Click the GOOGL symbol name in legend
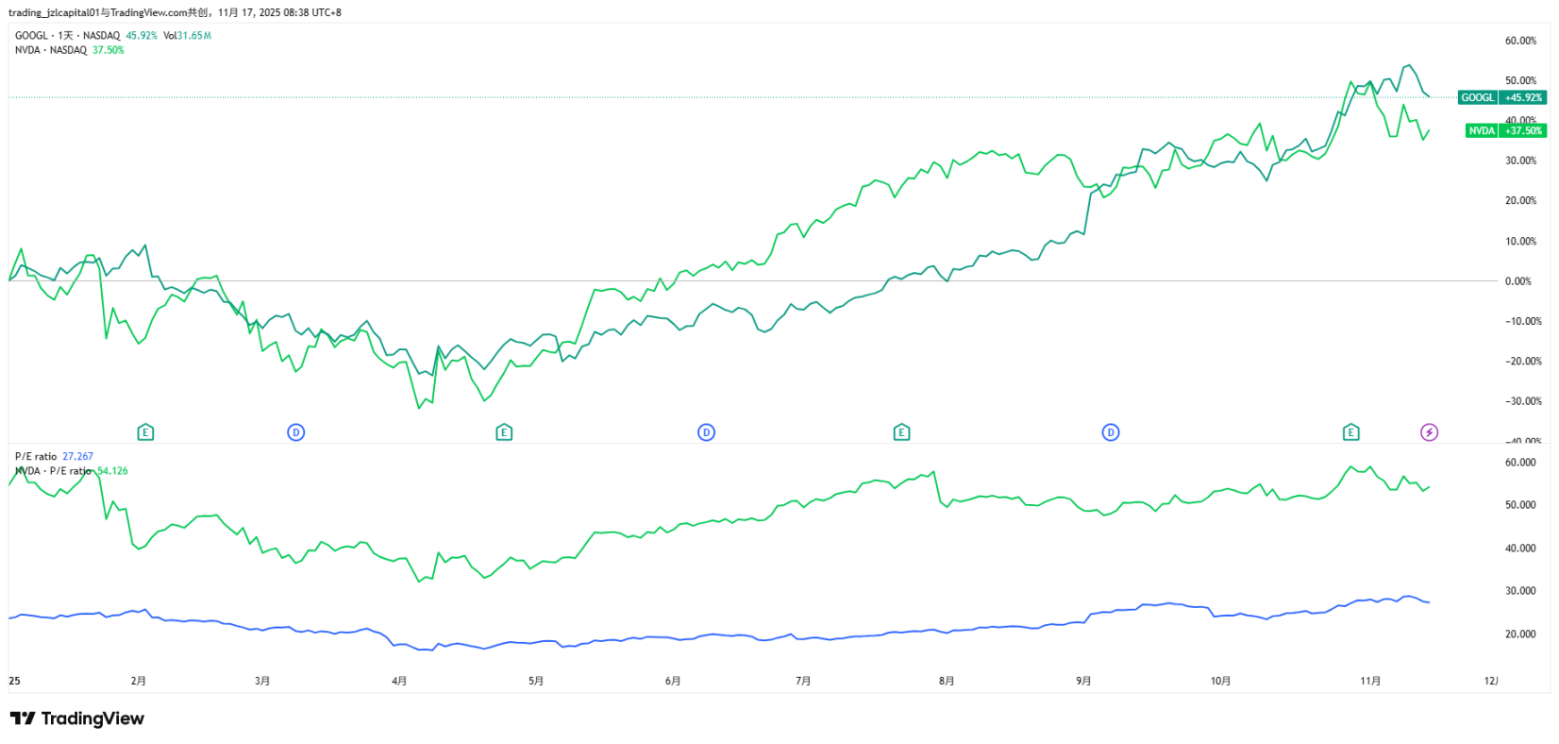This screenshot has width=1559, height=744. click(31, 36)
